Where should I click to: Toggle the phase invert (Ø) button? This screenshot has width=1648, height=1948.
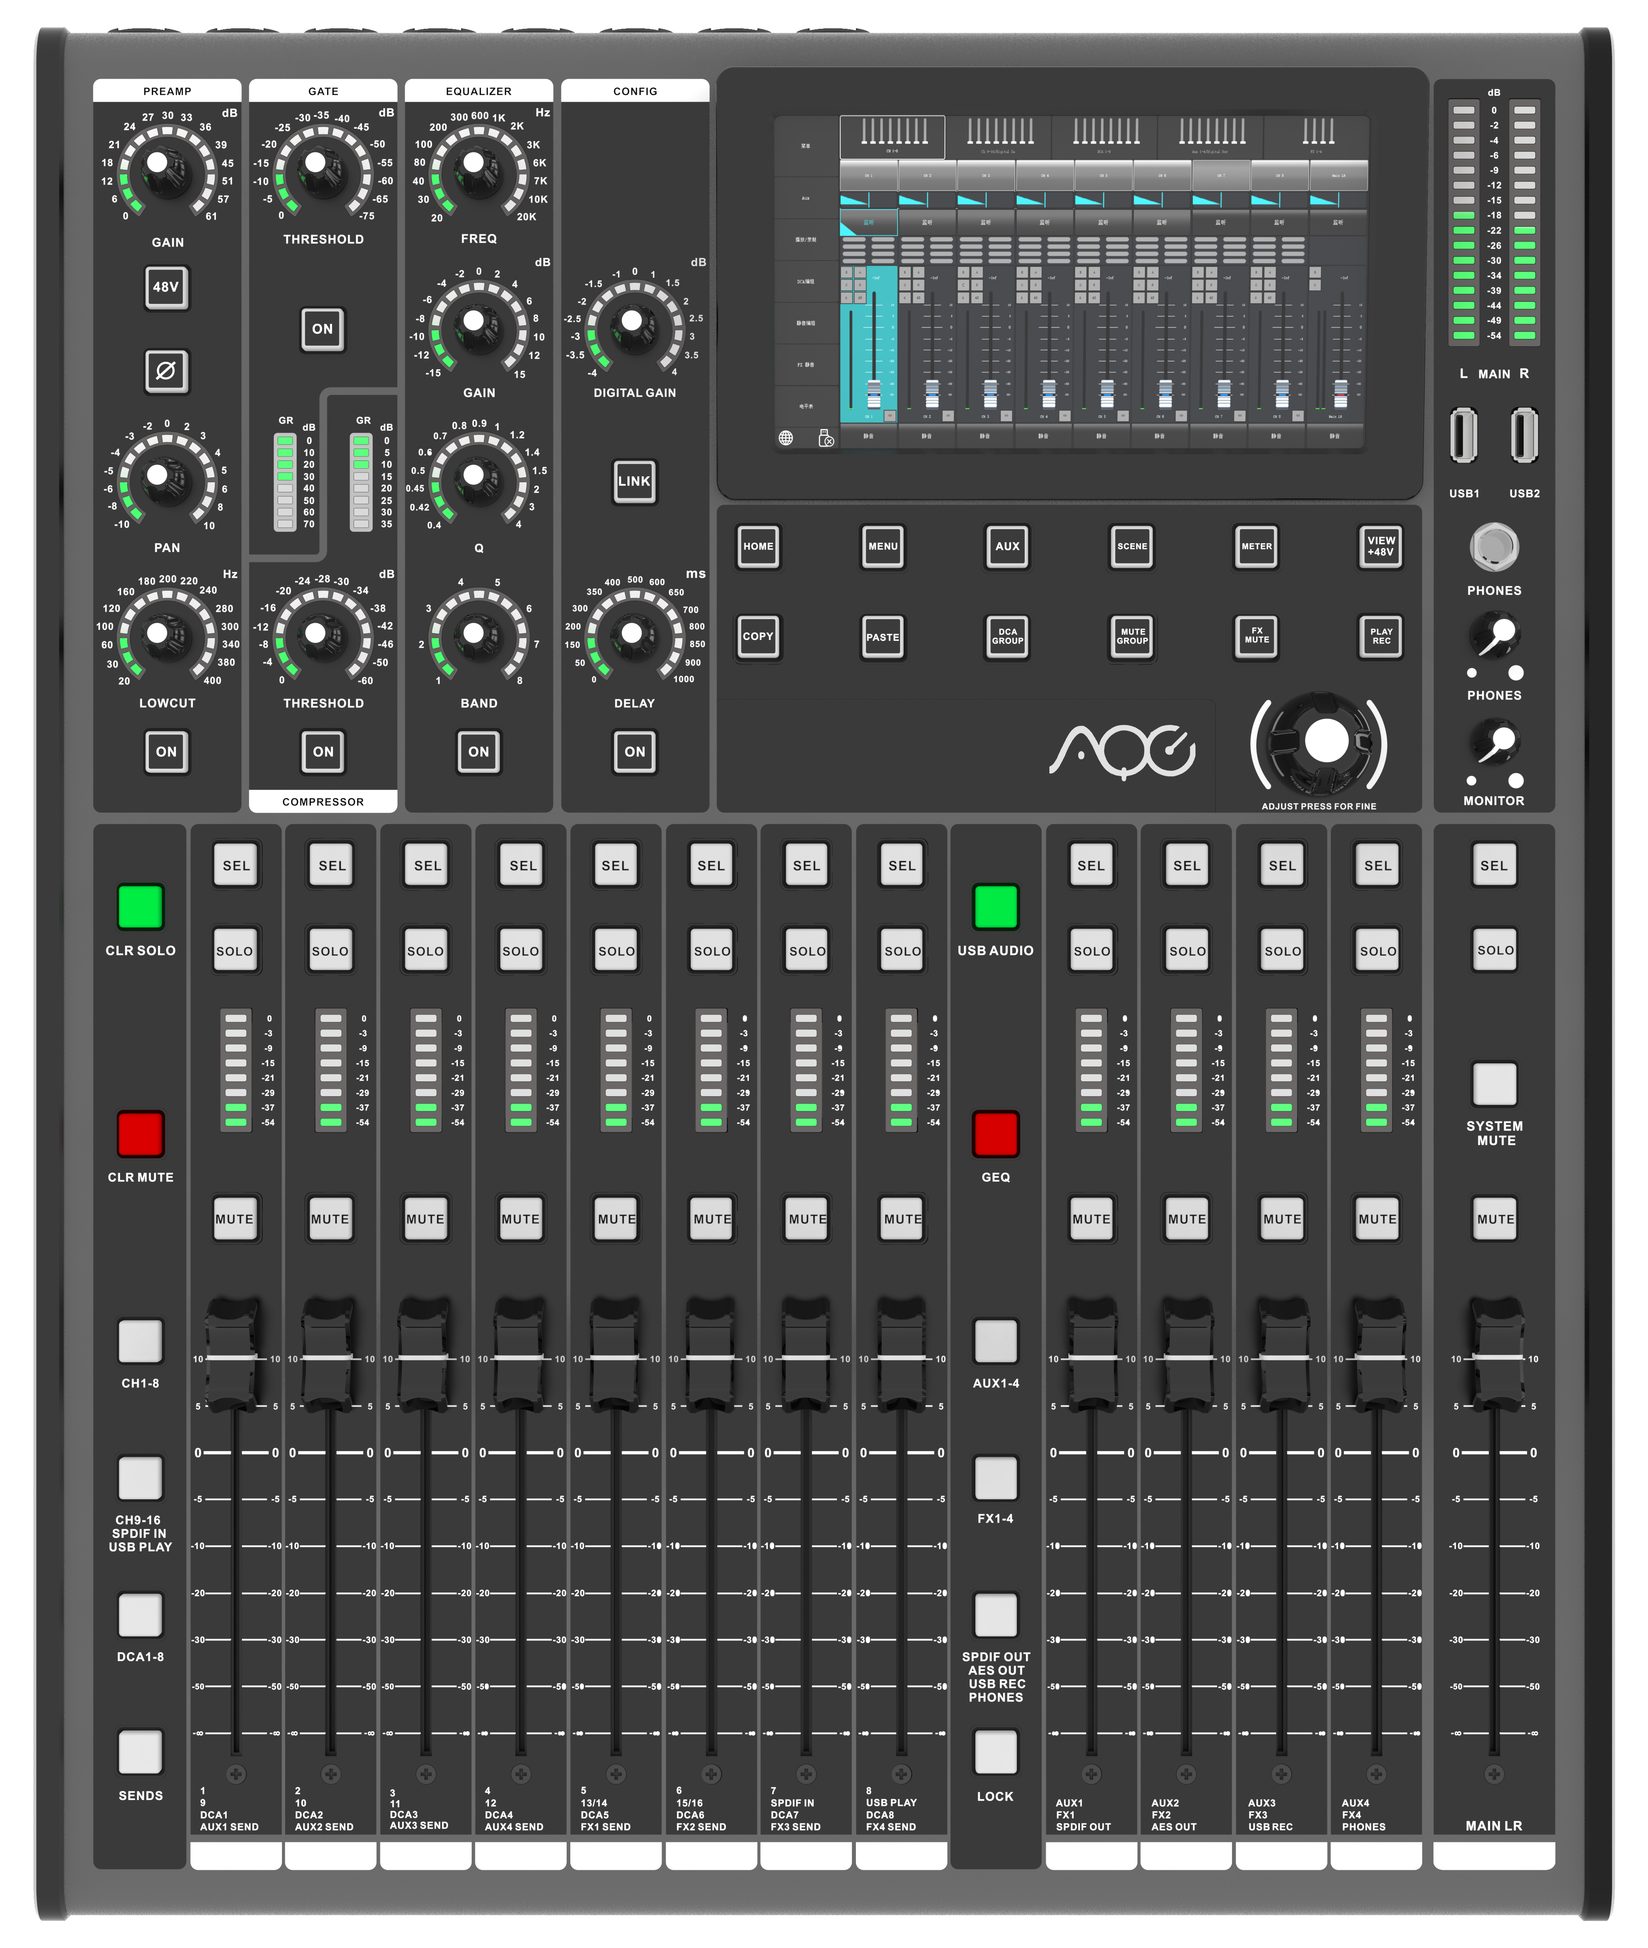click(166, 371)
